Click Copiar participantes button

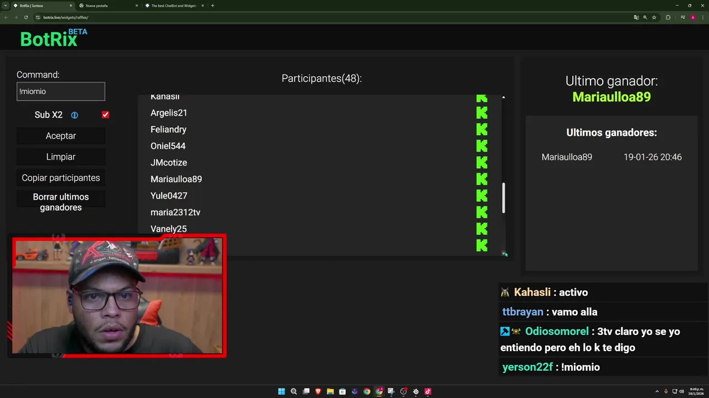[61, 178]
